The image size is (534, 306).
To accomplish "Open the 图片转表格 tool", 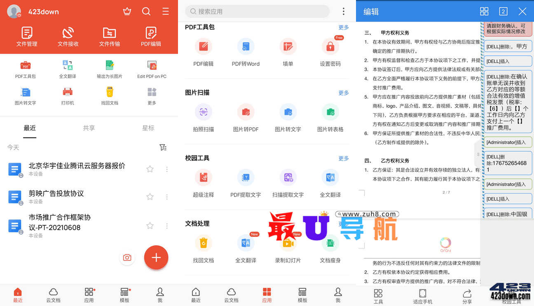I will click(330, 118).
